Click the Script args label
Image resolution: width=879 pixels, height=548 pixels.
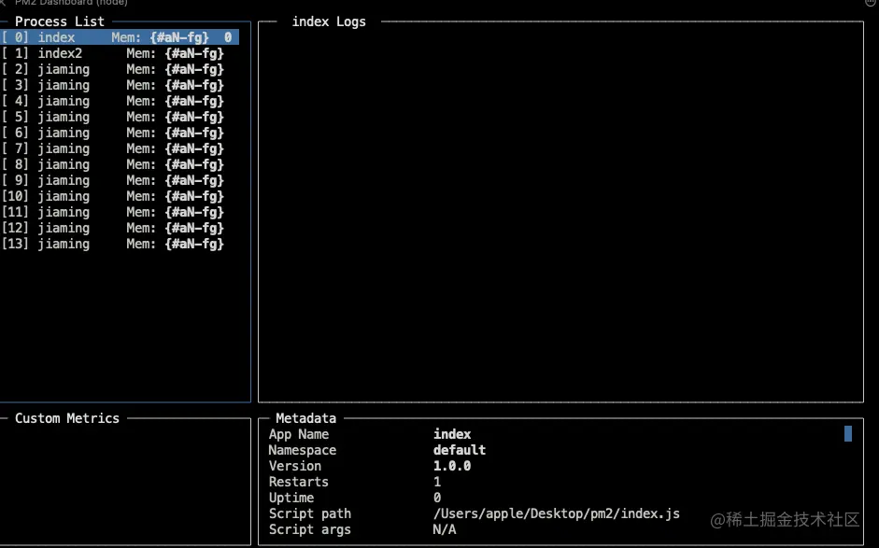(x=310, y=529)
